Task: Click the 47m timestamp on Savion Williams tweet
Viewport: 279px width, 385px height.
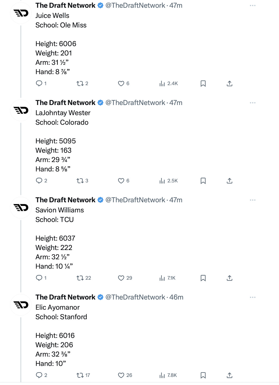Action: (x=176, y=200)
